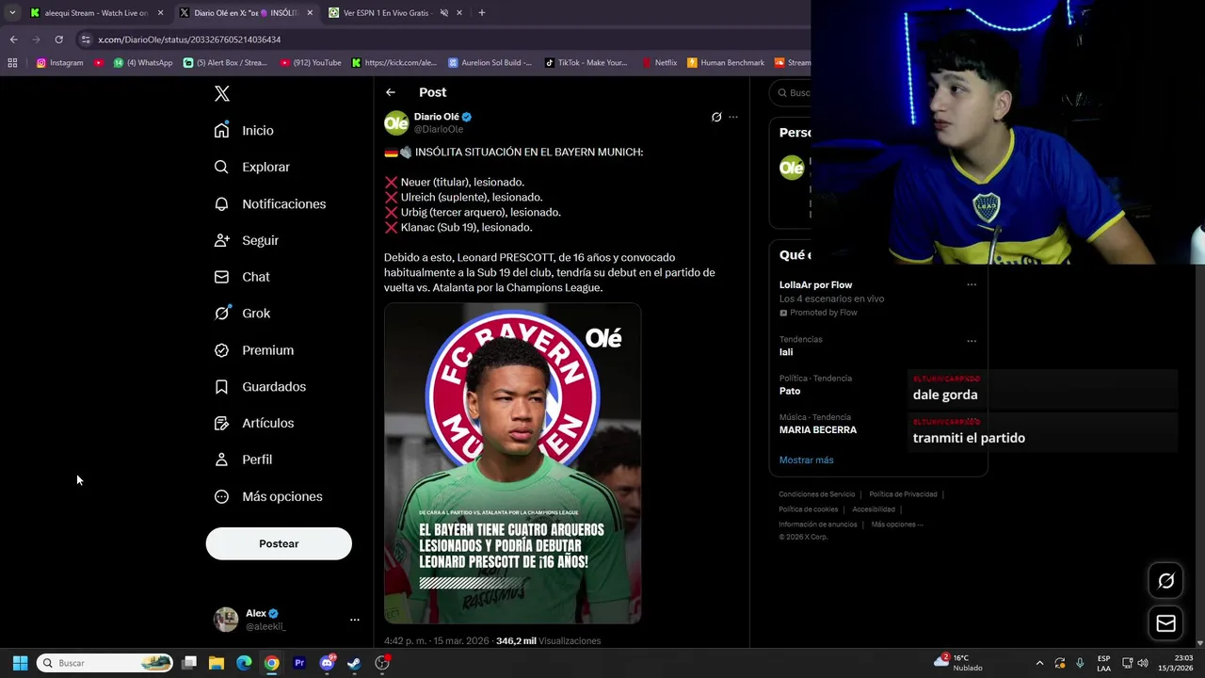Image resolution: width=1205 pixels, height=678 pixels.
Task: Click the Postear button
Action: coord(279,543)
